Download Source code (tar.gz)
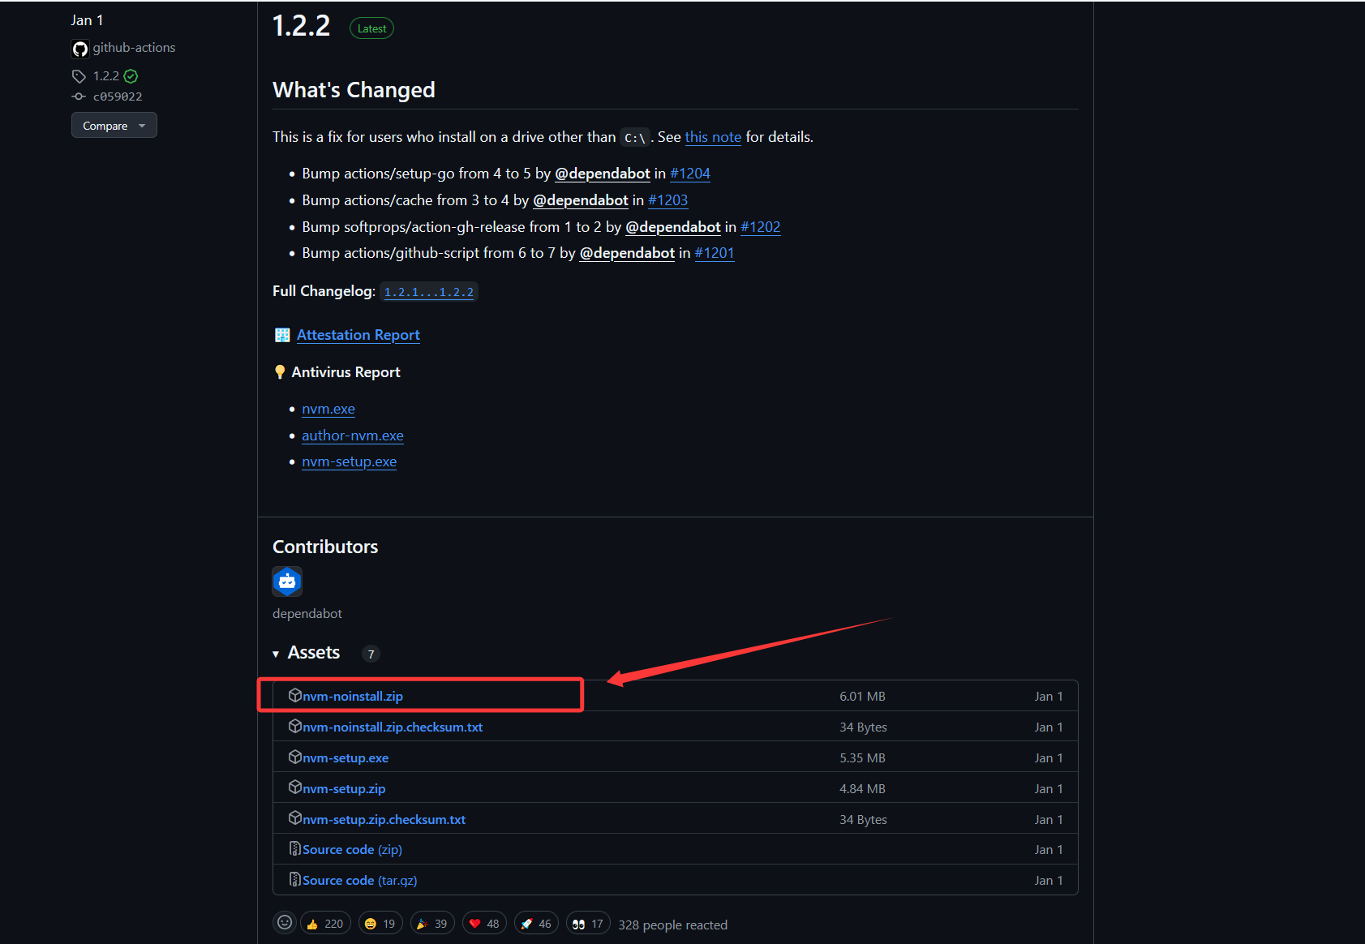1365x944 pixels. click(360, 881)
